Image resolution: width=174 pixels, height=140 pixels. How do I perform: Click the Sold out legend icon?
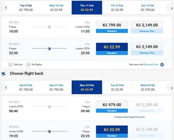tap(11, 64)
